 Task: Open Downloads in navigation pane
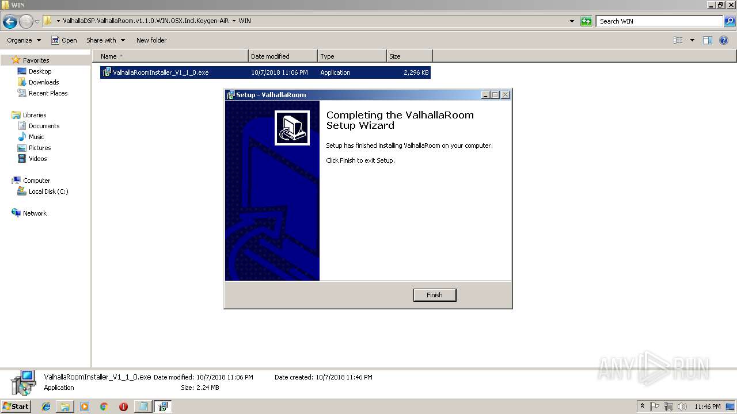point(44,82)
